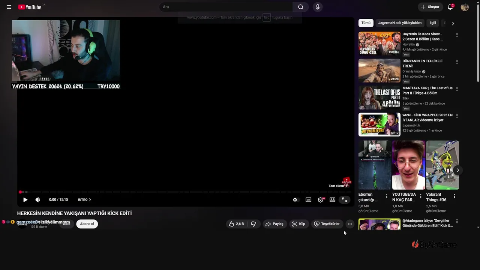Image resolution: width=480 pixels, height=270 pixels.
Task: Open Valorant Things #36 short
Action: coord(442,165)
